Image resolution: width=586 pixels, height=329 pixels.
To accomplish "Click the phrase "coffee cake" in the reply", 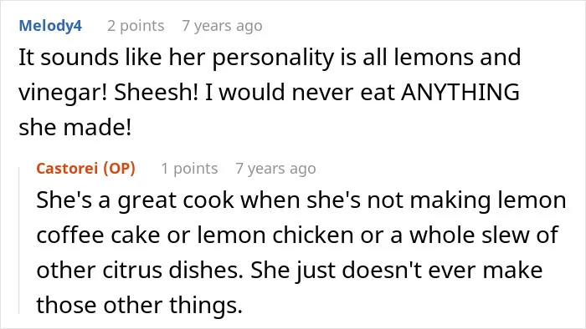I will pos(98,235).
